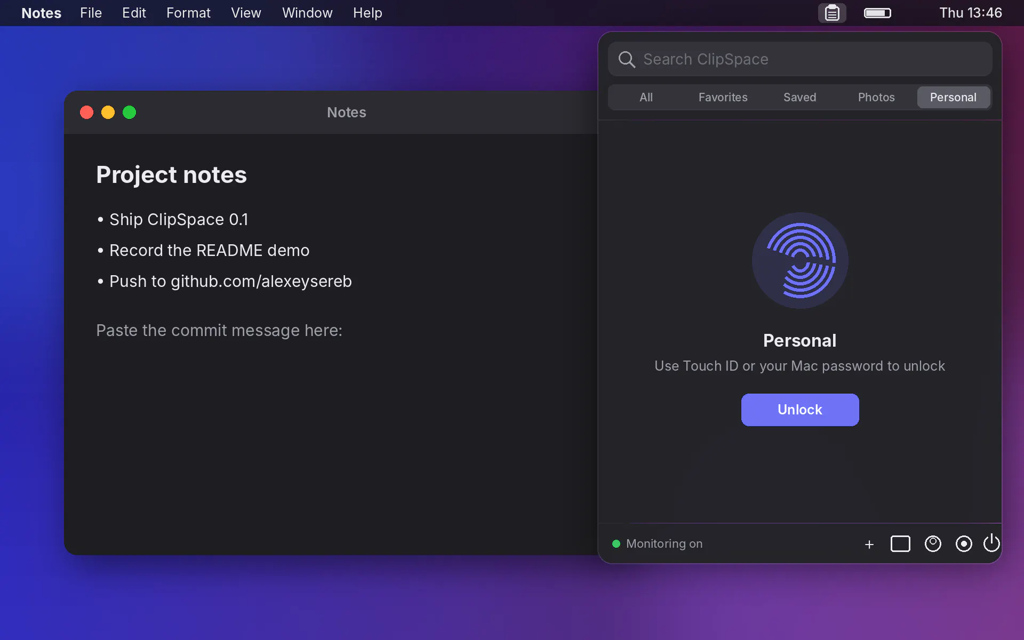The width and height of the screenshot is (1024, 640).
Task: Open the ClipSpace clipboard icon in menu bar
Action: pyautogui.click(x=832, y=13)
